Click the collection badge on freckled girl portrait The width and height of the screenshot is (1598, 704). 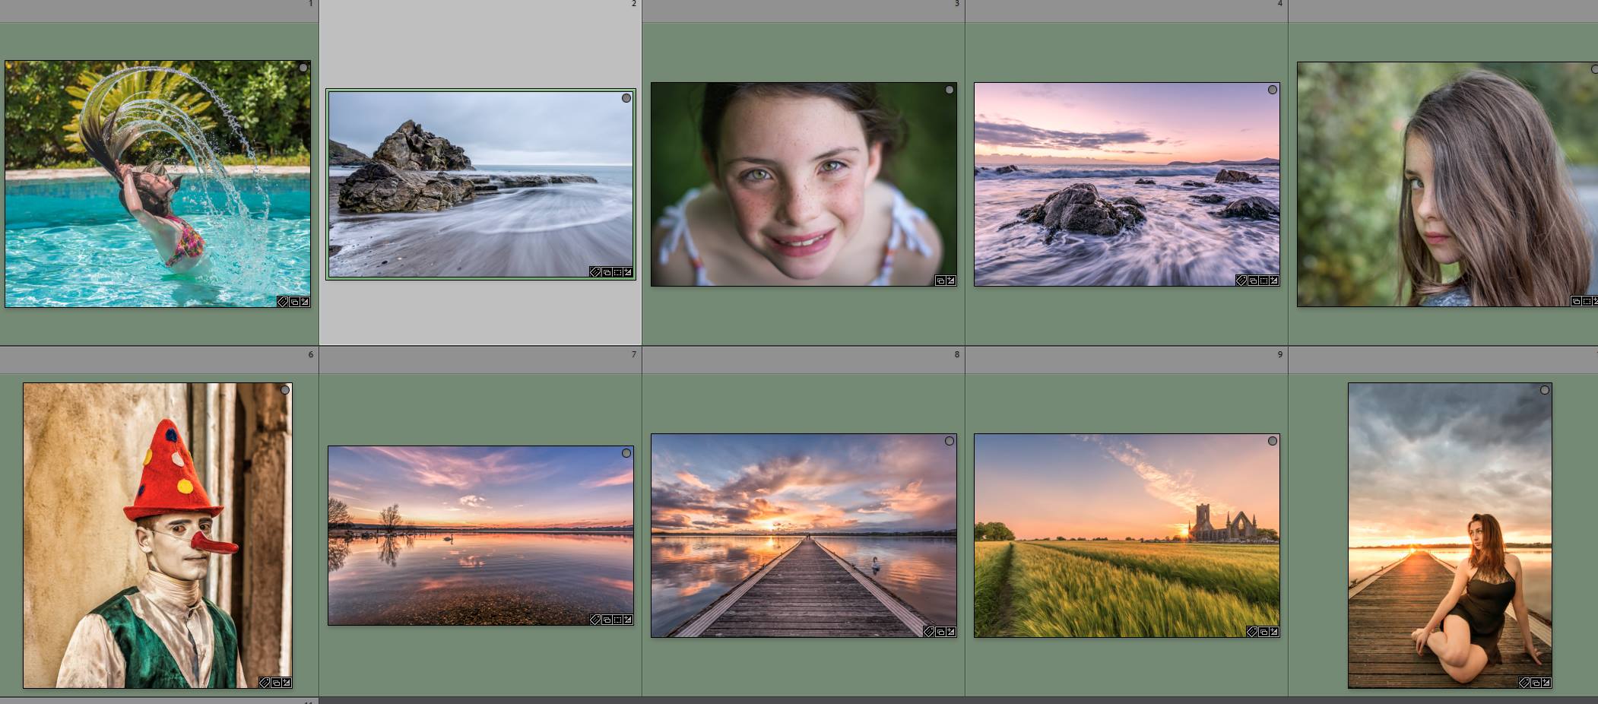click(940, 281)
